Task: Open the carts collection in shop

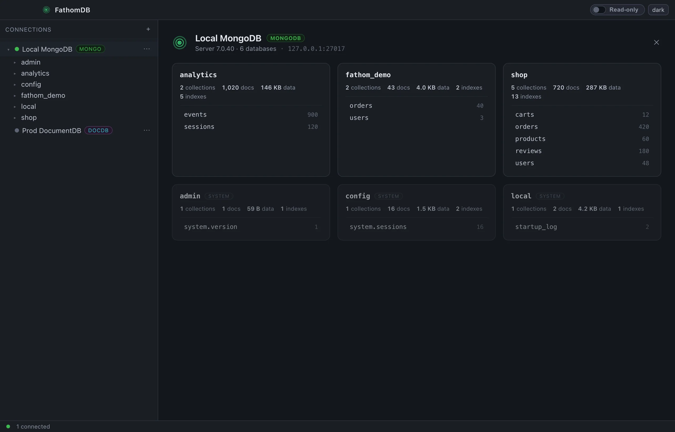Action: (582, 114)
